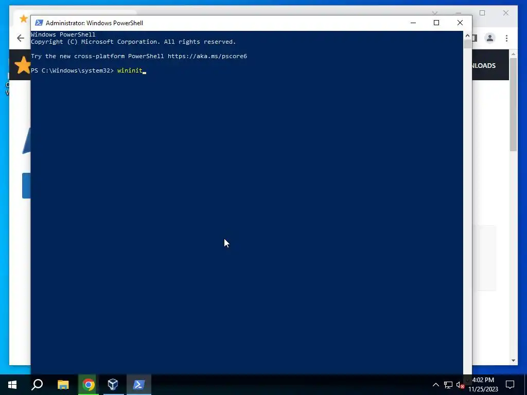Click the muted volume icon in tray
Screen dimensions: 527x395
(x=460, y=385)
